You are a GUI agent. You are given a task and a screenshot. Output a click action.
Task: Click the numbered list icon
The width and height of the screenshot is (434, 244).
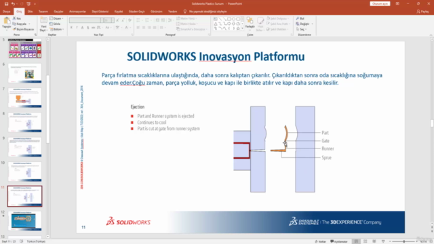click(x=147, y=20)
